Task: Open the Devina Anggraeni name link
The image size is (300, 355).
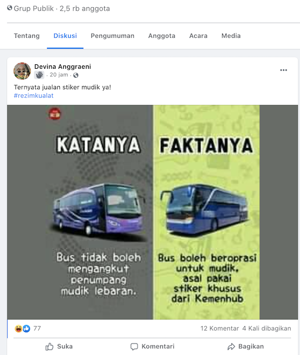Action: tap(63, 67)
